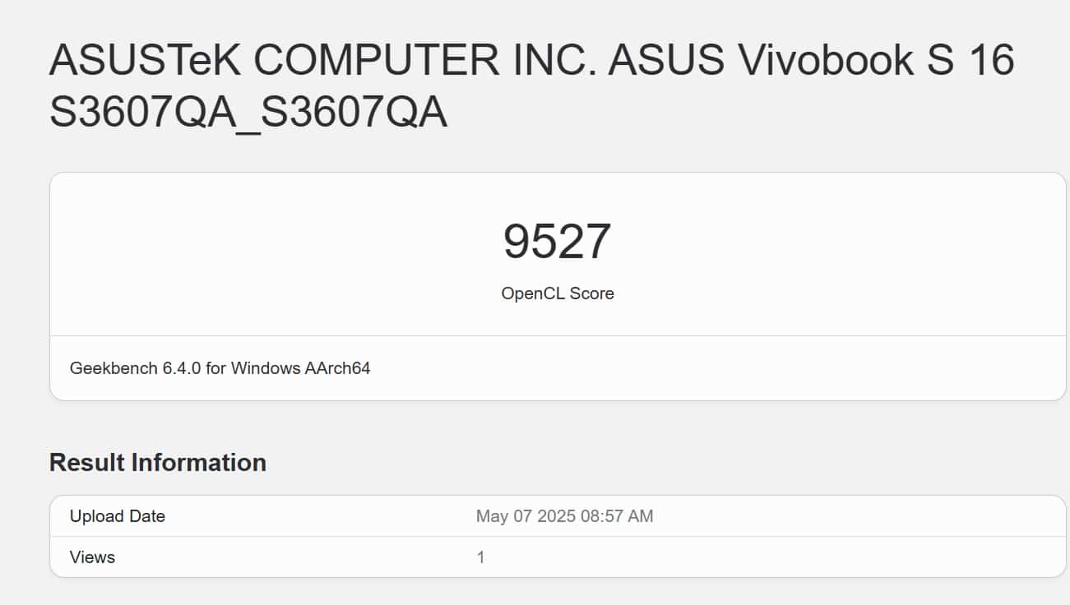The image size is (1070, 605).
Task: Click the views count value 1
Action: click(x=481, y=557)
